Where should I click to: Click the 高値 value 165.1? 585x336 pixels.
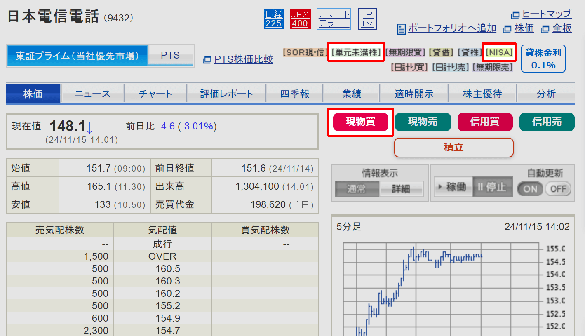click(x=99, y=186)
